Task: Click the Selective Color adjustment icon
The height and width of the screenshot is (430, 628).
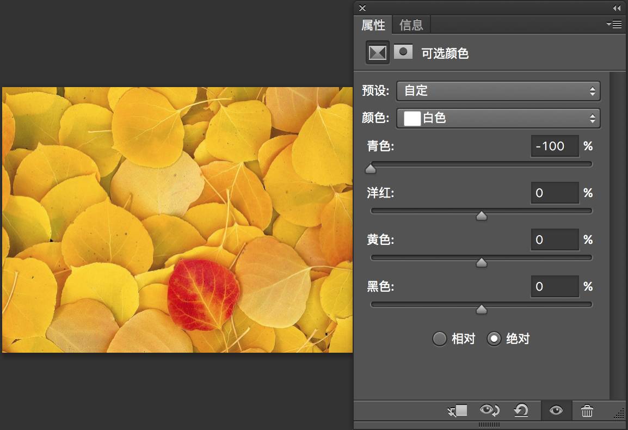Action: 377,52
